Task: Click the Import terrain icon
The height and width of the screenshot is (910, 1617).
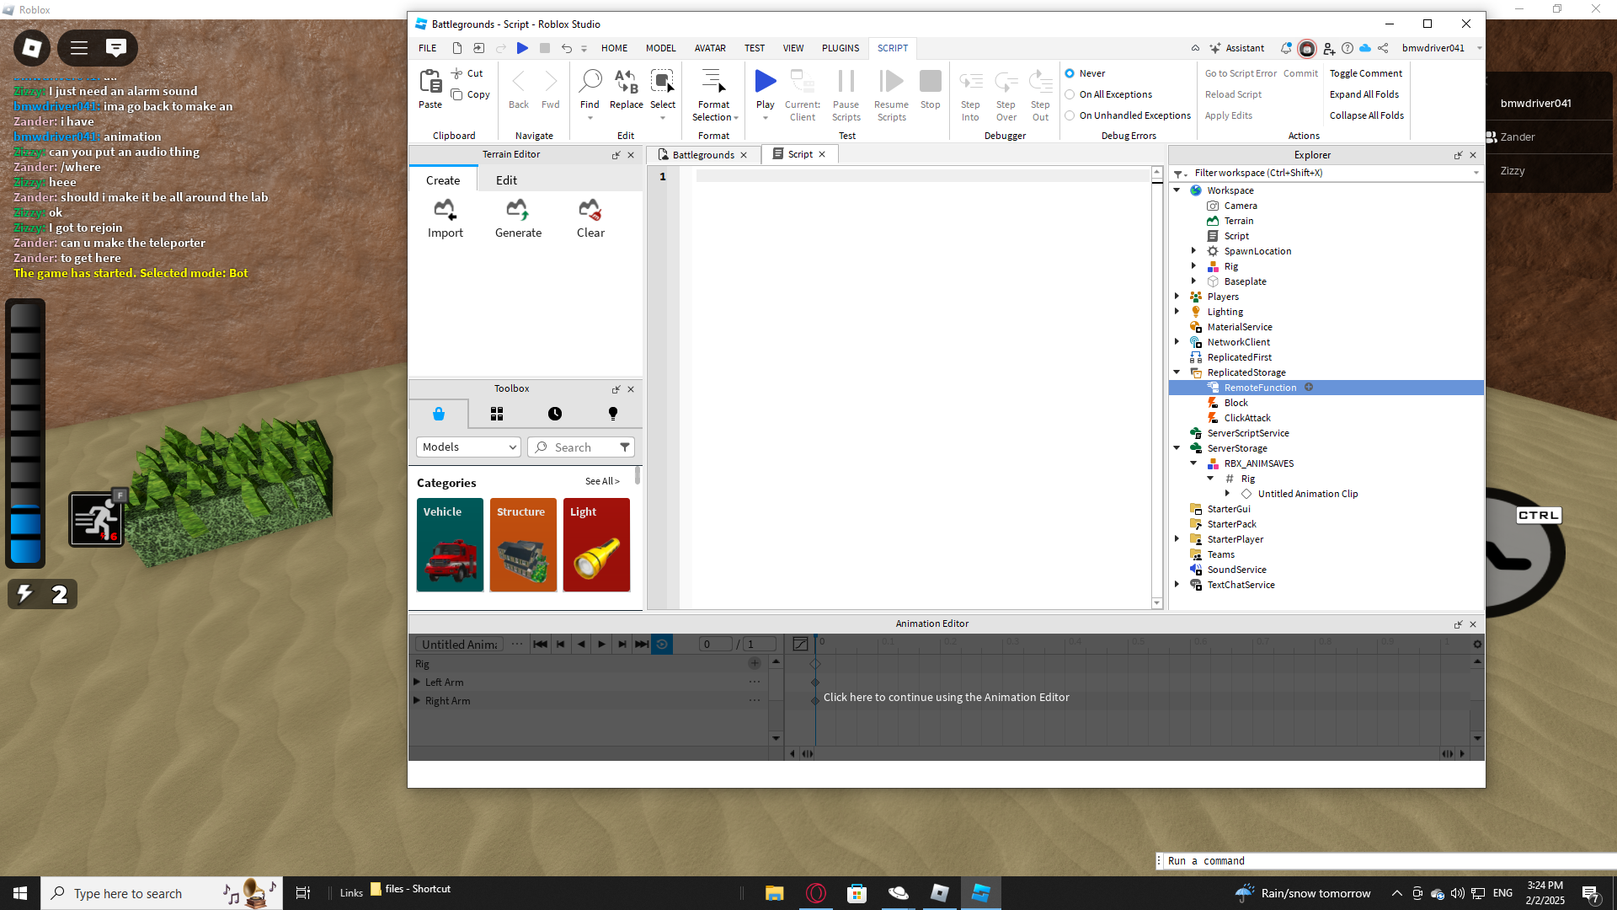Action: [445, 210]
